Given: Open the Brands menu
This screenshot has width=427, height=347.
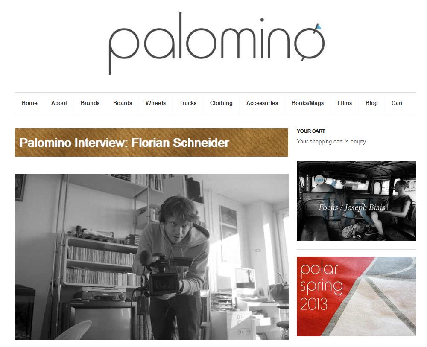Looking at the screenshot, I should point(90,103).
